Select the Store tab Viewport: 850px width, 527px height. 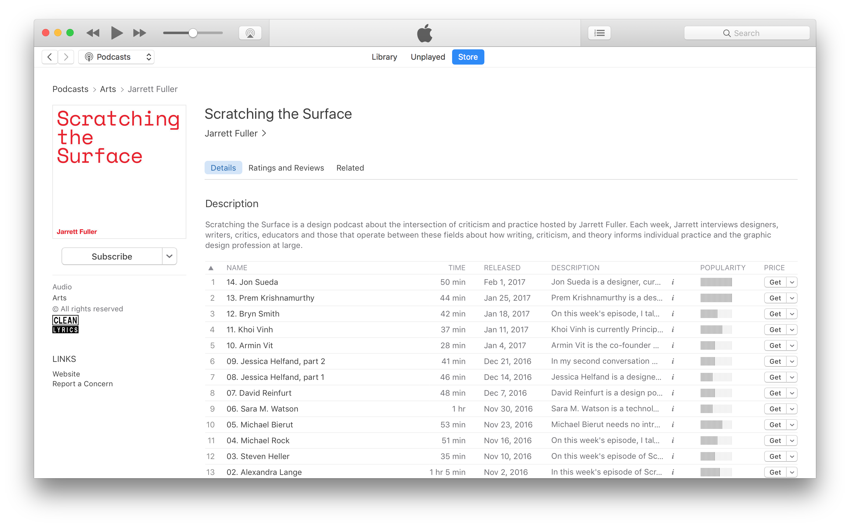tap(468, 57)
